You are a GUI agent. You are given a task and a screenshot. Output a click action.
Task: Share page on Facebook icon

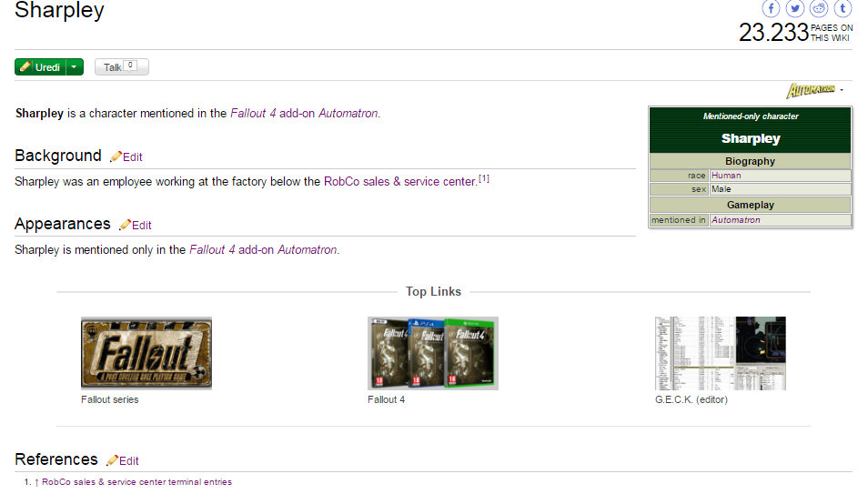[x=771, y=8]
